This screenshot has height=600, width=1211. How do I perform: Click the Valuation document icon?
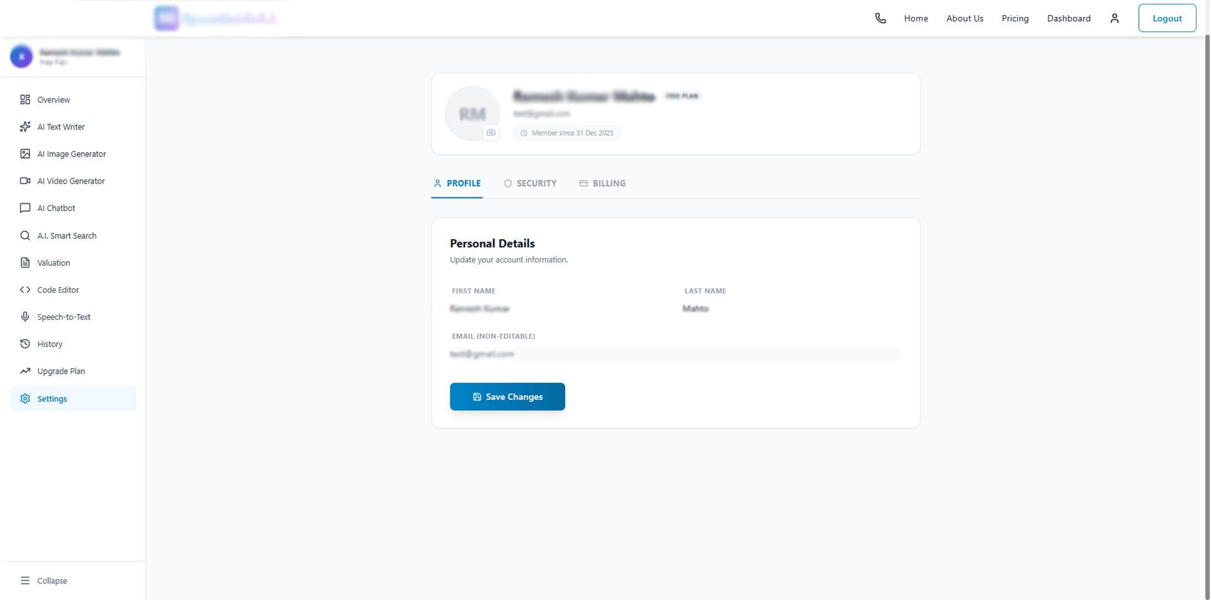click(x=25, y=262)
